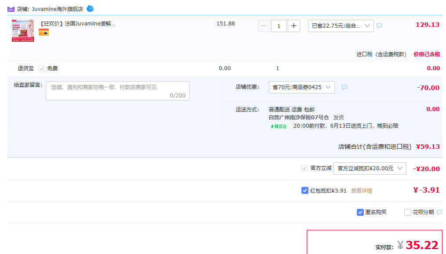This screenshot has width=446, height=254.
Task: Click the Tmall store icon beside 店铺
Action: tap(11, 9)
